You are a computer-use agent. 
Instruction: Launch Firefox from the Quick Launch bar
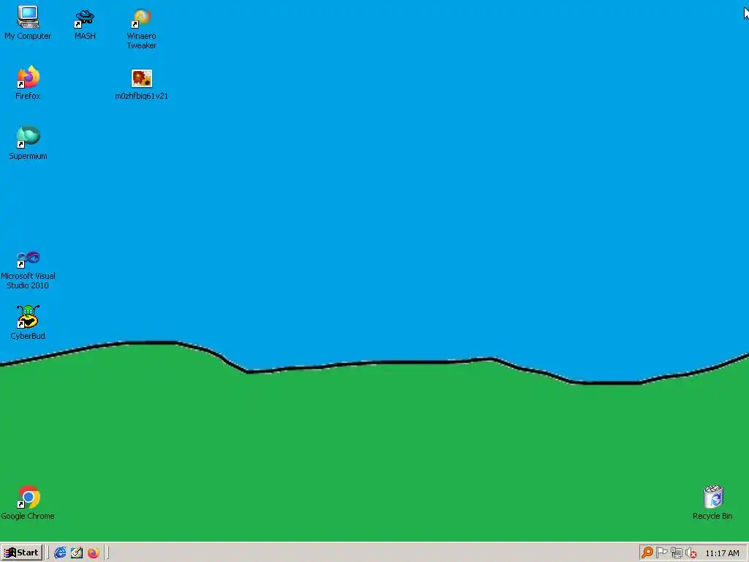click(93, 553)
